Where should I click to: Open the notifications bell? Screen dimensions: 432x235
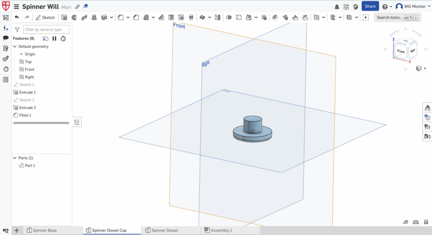pos(337,7)
